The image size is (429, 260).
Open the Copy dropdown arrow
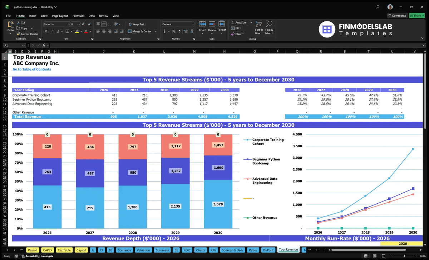coord(32,28)
